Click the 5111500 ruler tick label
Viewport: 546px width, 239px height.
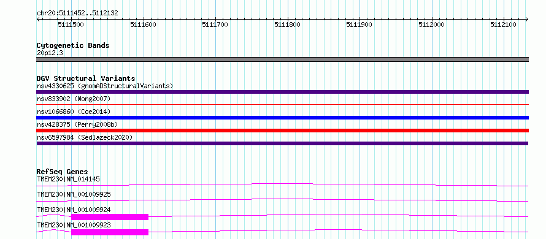(71, 25)
